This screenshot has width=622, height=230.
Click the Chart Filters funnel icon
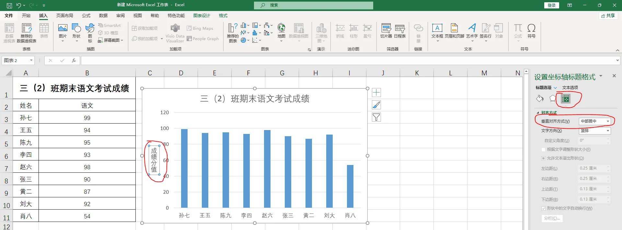point(376,117)
